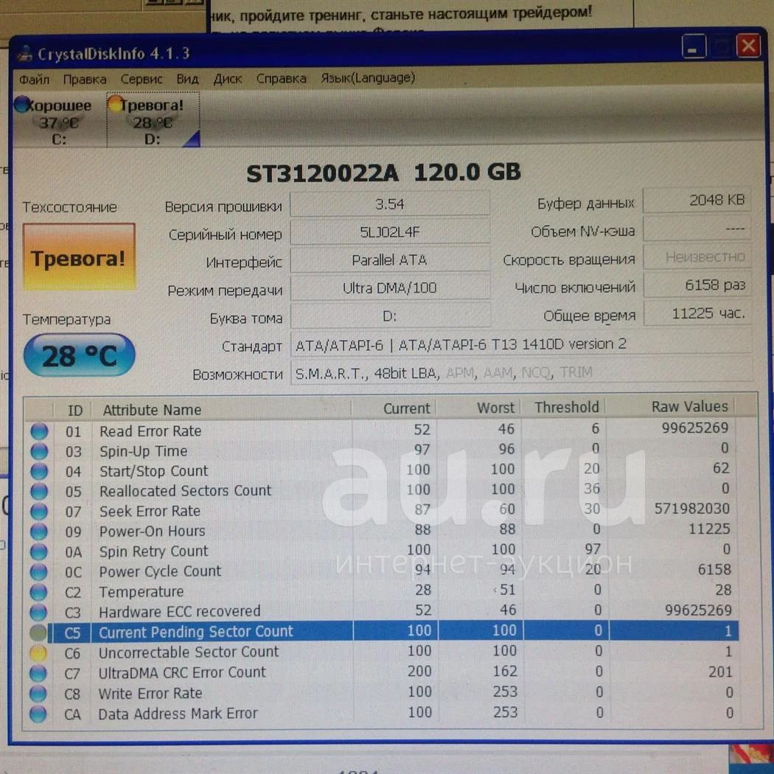Click the status dot for Spin-Up Time
Screen dimensions: 774x774
[x=39, y=451]
